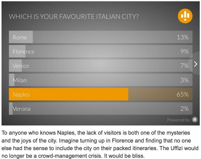Viewport: 201px width, 159px height.
Task: Click the 3% Milan percentage
Action: (184, 80)
